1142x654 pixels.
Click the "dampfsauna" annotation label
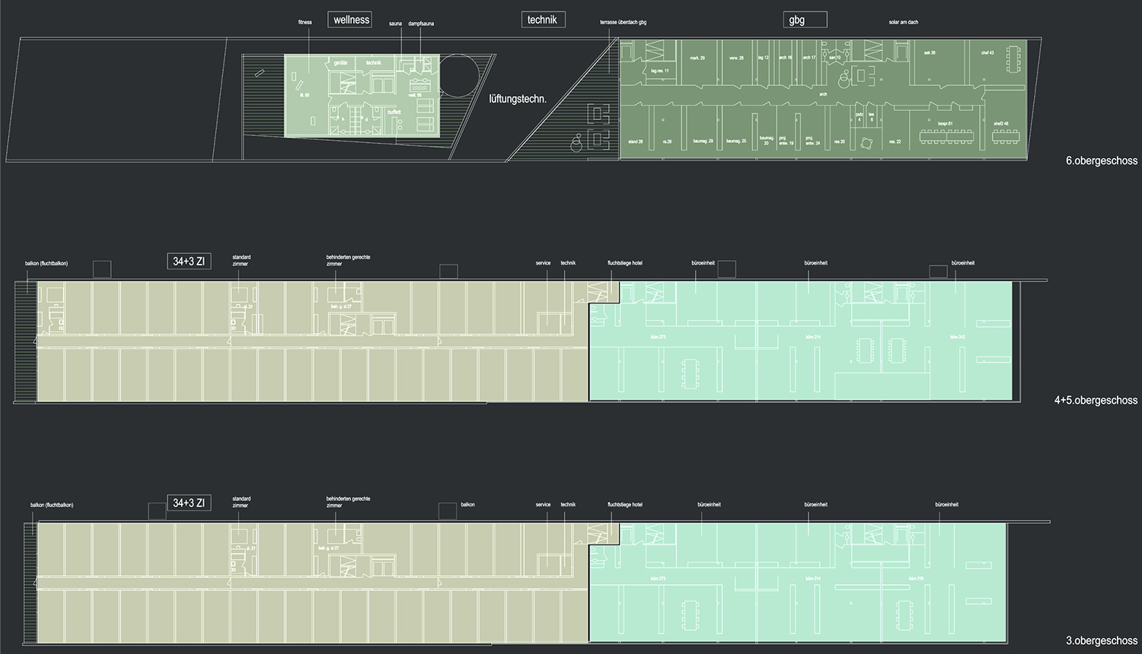(x=421, y=24)
